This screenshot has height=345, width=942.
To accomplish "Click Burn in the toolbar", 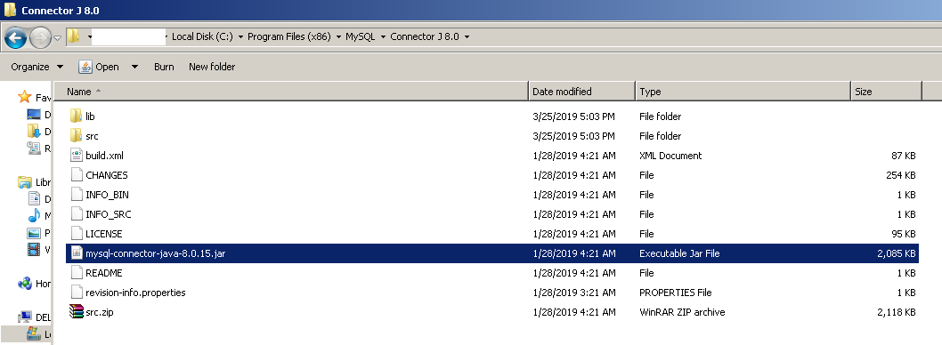I will (x=164, y=67).
